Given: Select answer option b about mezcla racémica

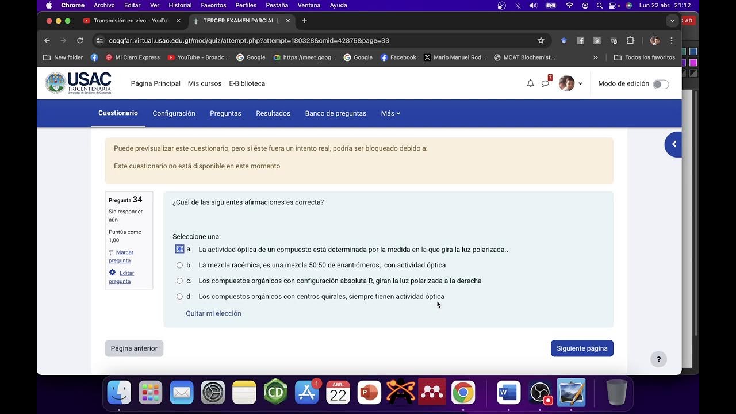Looking at the screenshot, I should (x=179, y=265).
